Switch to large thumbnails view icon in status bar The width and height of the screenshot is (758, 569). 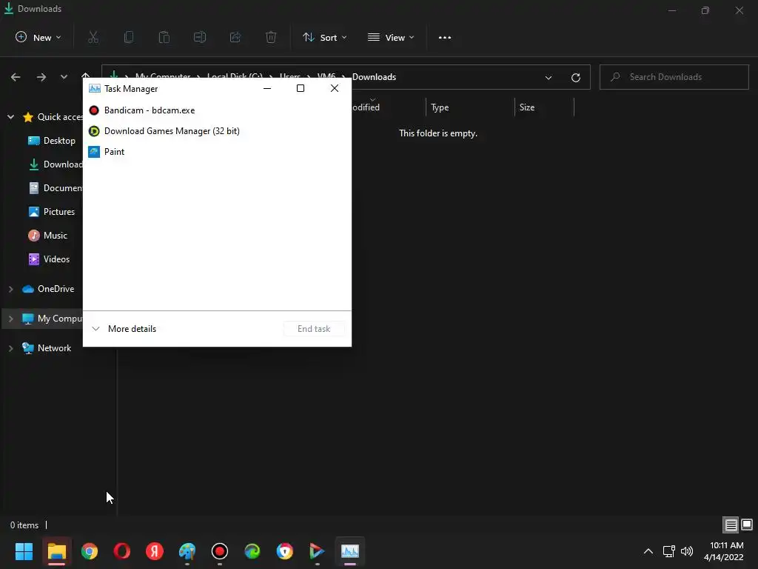[747, 525]
